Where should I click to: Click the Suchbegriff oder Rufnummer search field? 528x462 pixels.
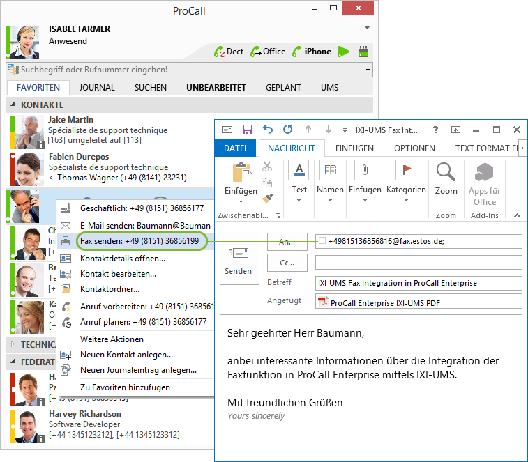(189, 70)
